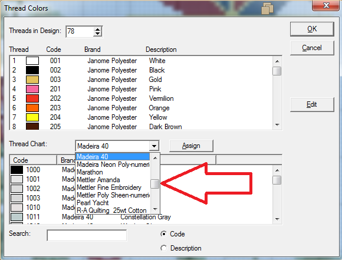Click the dropdown list scroll-down arrow

[155, 209]
